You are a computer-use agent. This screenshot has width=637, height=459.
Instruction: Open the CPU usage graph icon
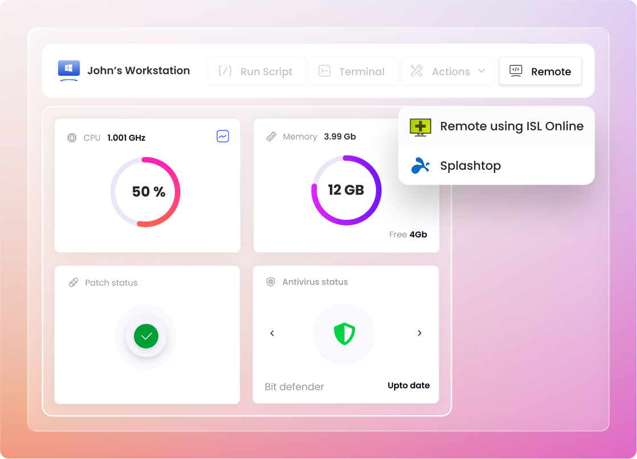pos(223,137)
